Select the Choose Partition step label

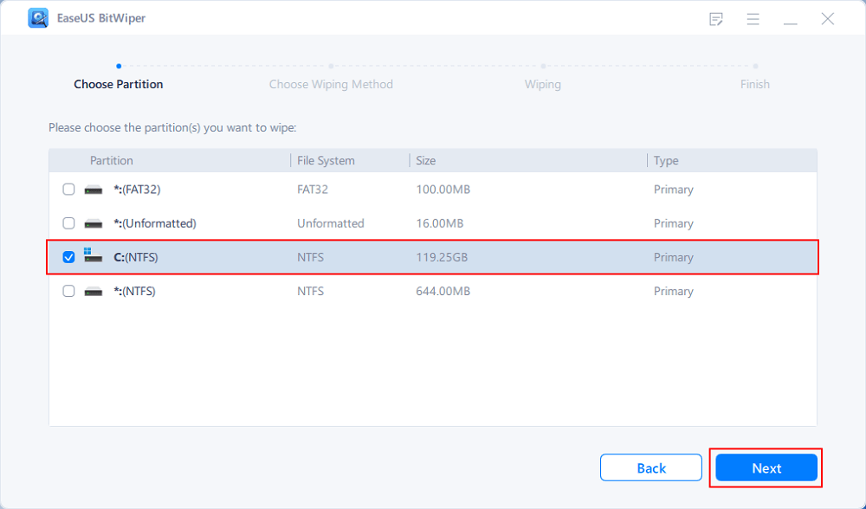(x=119, y=84)
